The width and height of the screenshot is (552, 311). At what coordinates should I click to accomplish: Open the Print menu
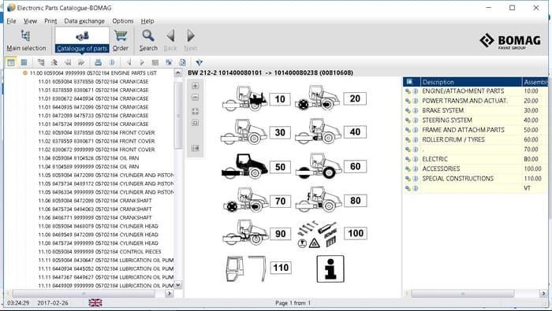click(x=50, y=21)
